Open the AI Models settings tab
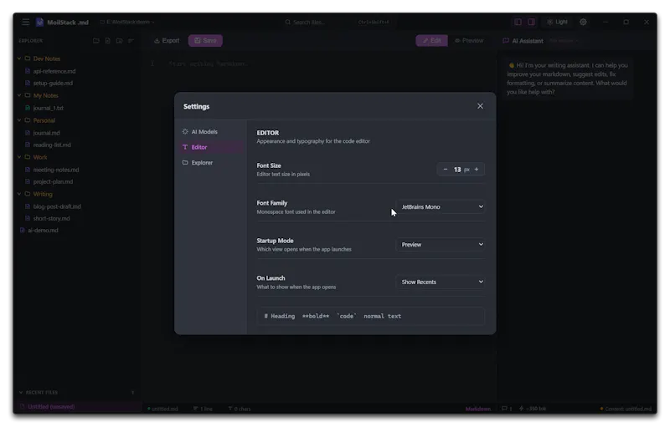Image resolution: width=670 pixels, height=427 pixels. [x=211, y=132]
